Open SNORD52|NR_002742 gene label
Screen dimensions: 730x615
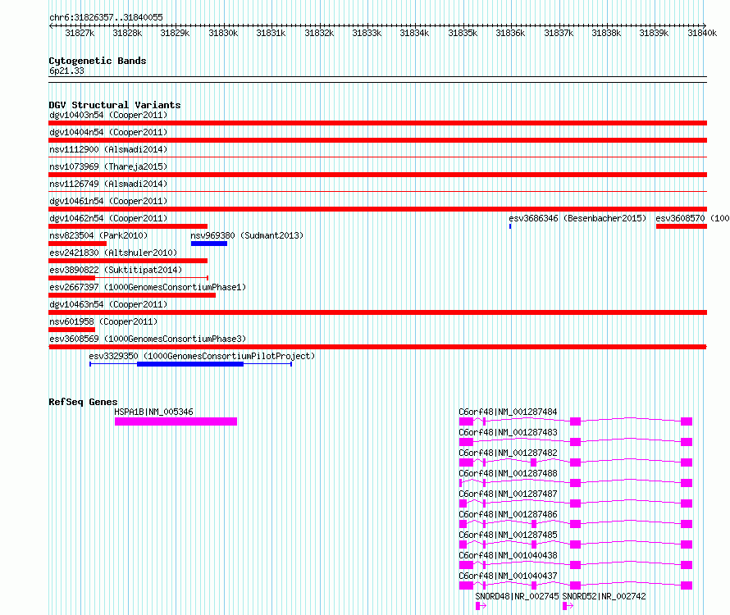(604, 596)
